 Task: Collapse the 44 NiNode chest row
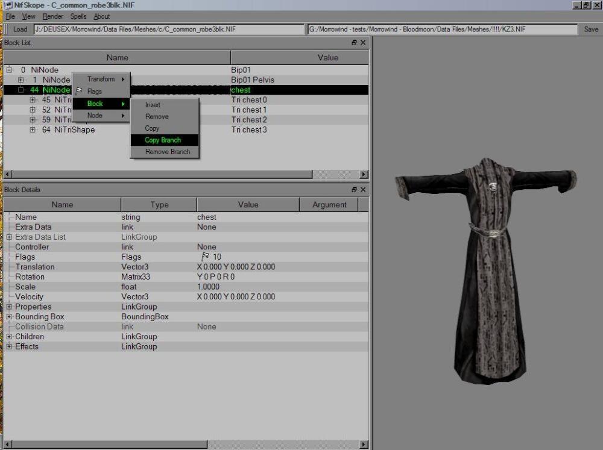(21, 90)
